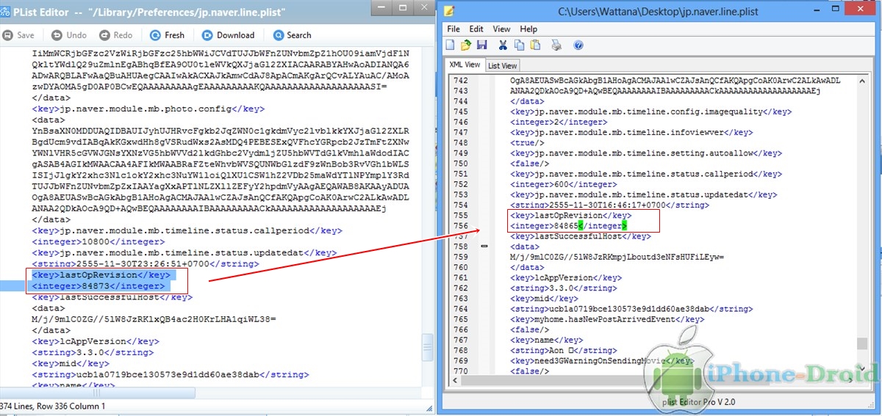
Task: Click the timeline.config.imagequality key line
Action: [x=651, y=112]
